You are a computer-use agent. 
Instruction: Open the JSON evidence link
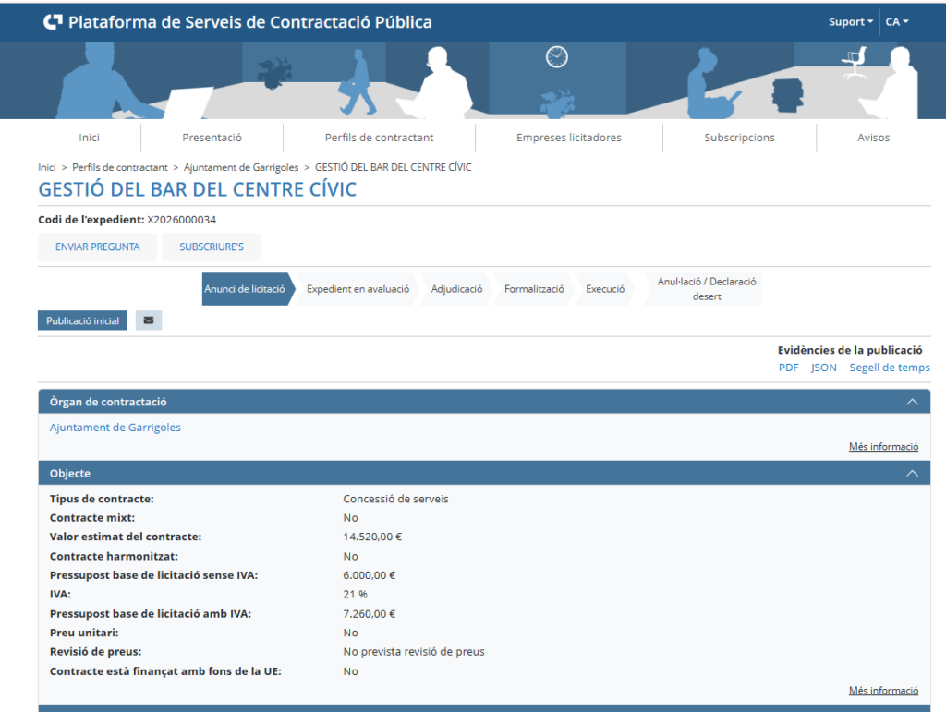click(823, 368)
